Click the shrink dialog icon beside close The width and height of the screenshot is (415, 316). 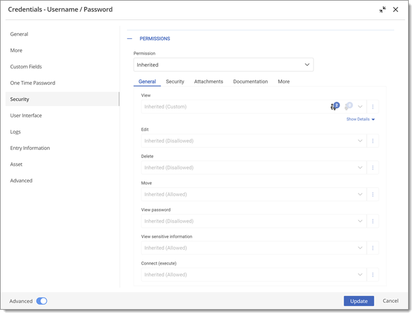(x=382, y=9)
